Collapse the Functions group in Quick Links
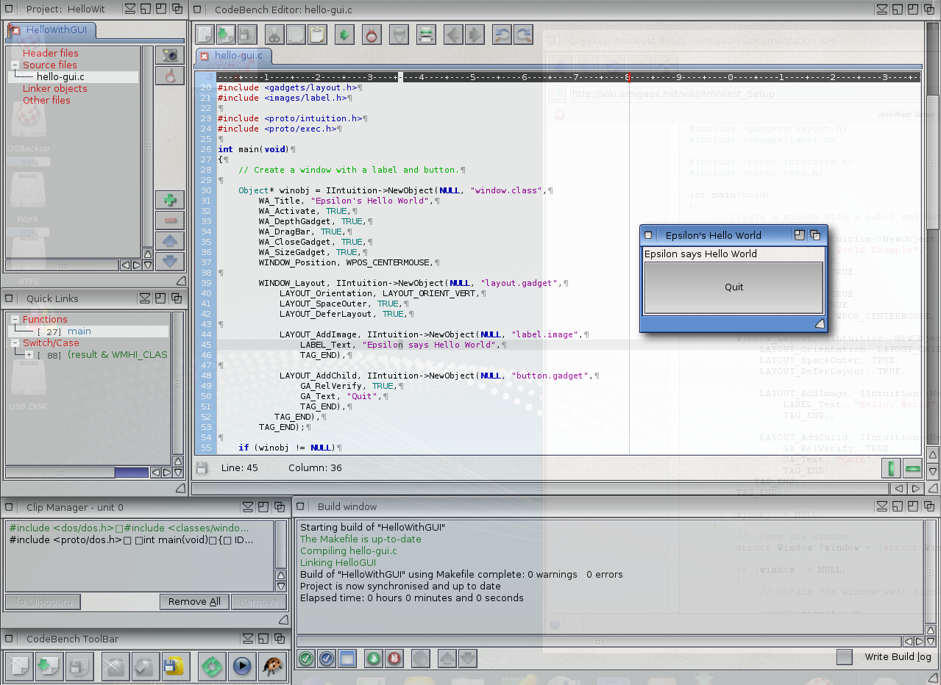 coord(15,320)
